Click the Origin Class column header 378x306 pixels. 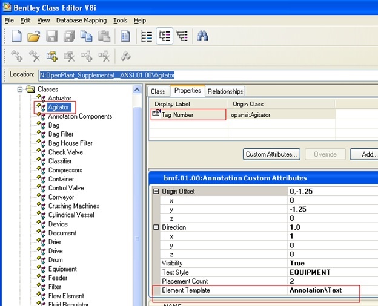(281, 104)
